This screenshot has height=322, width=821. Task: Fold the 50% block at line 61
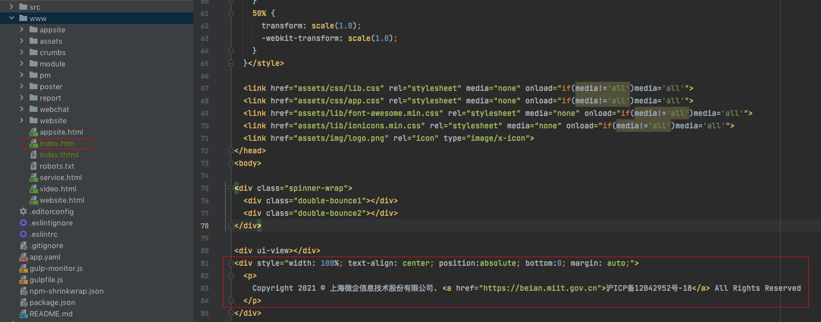tap(231, 13)
